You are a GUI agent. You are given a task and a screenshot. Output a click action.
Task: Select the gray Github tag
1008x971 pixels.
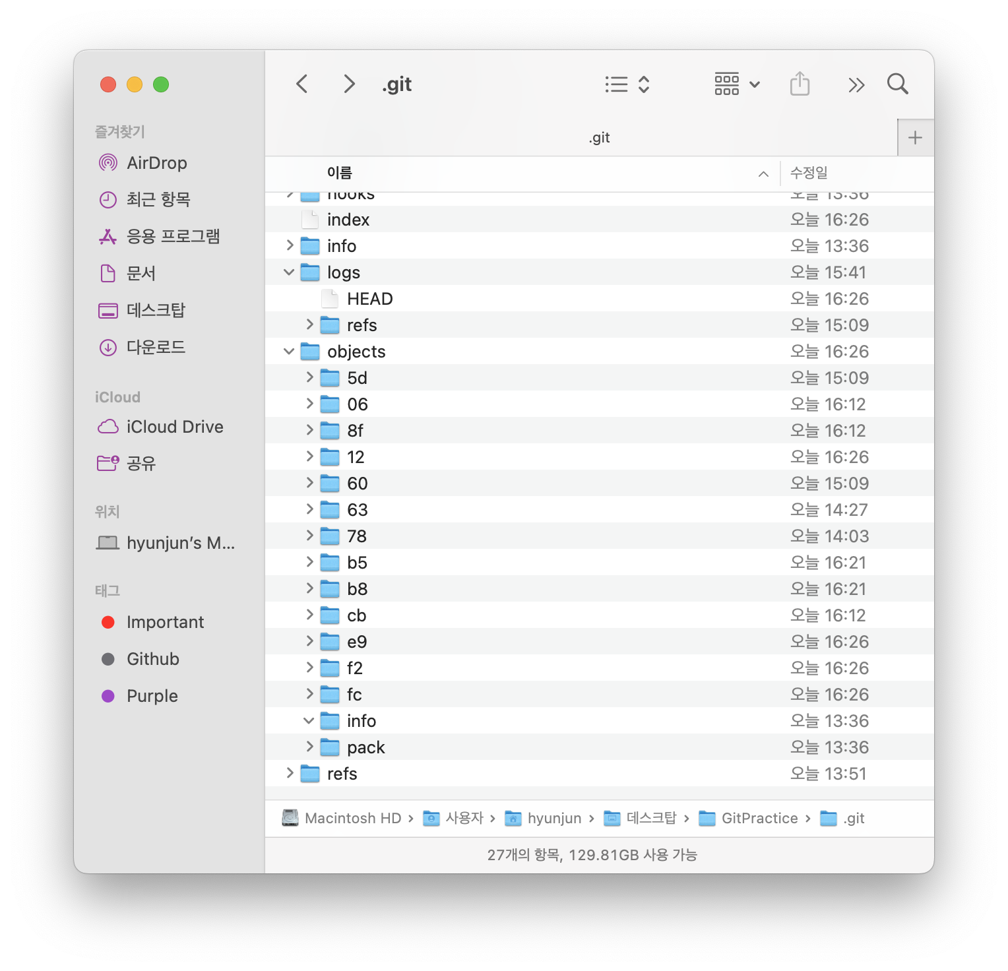140,659
